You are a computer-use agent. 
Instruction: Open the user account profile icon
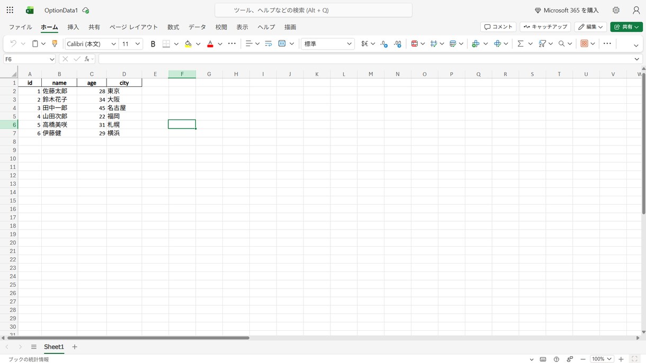[636, 10]
